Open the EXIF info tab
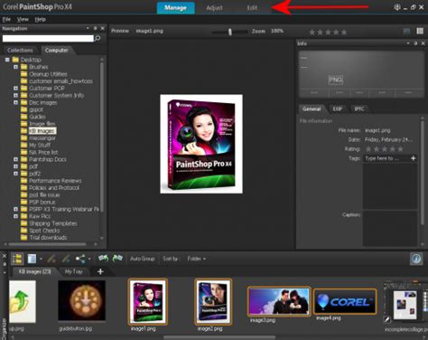This screenshot has width=428, height=340. 337,109
